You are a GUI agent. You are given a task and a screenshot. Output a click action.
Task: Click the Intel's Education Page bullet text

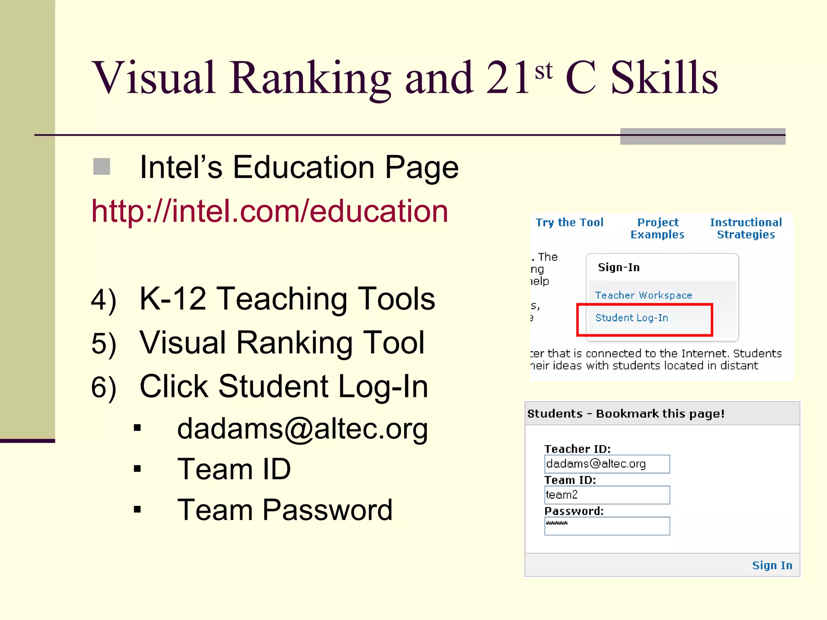point(299,167)
